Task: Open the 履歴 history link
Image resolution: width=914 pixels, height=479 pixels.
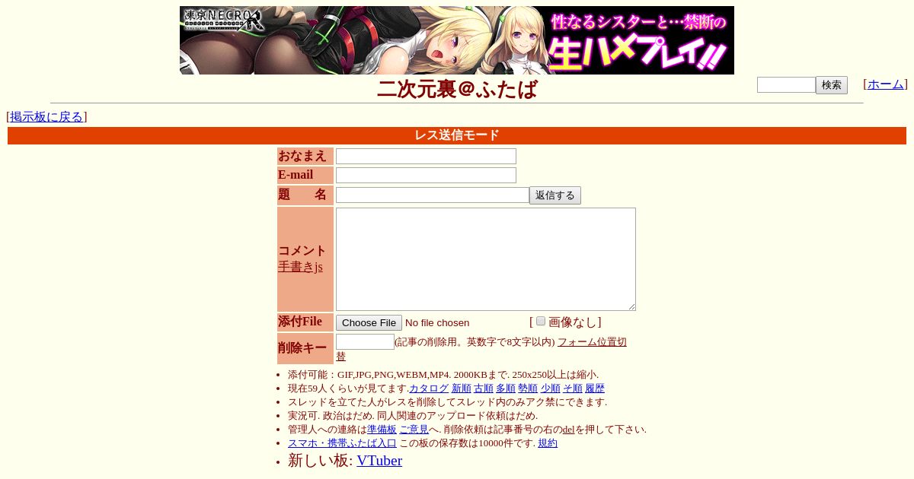Action: [x=595, y=389]
